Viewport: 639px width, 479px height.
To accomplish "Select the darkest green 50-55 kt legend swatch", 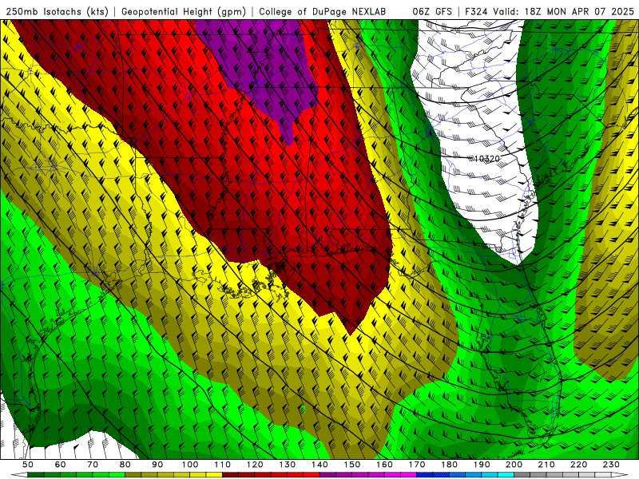I will coord(35,475).
